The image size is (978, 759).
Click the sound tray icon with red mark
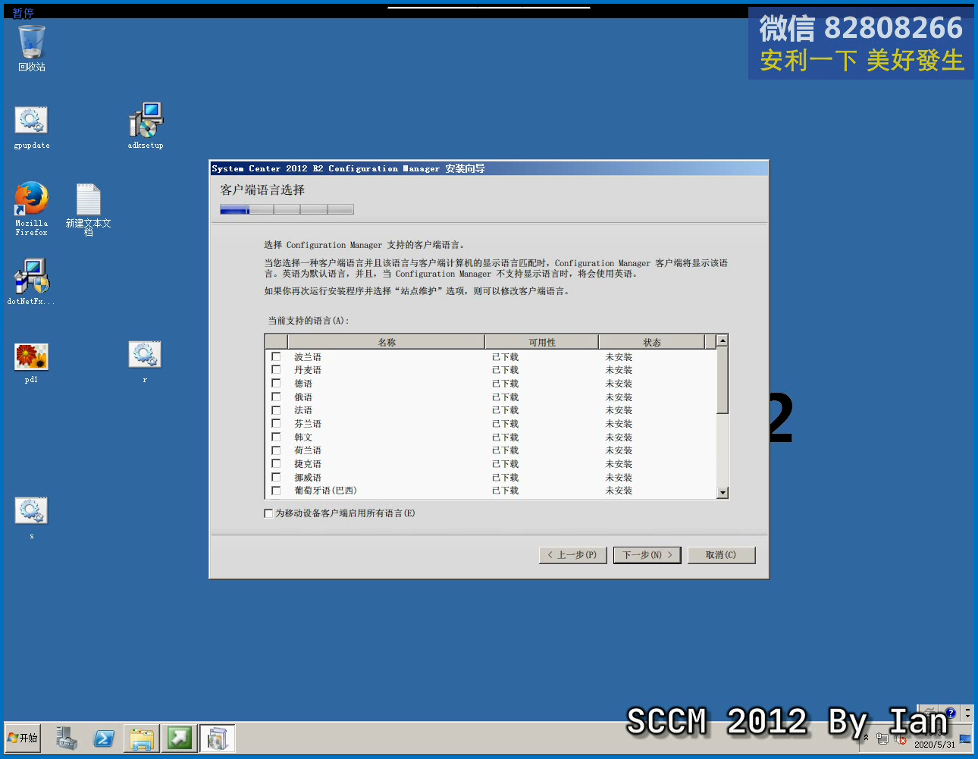(901, 739)
